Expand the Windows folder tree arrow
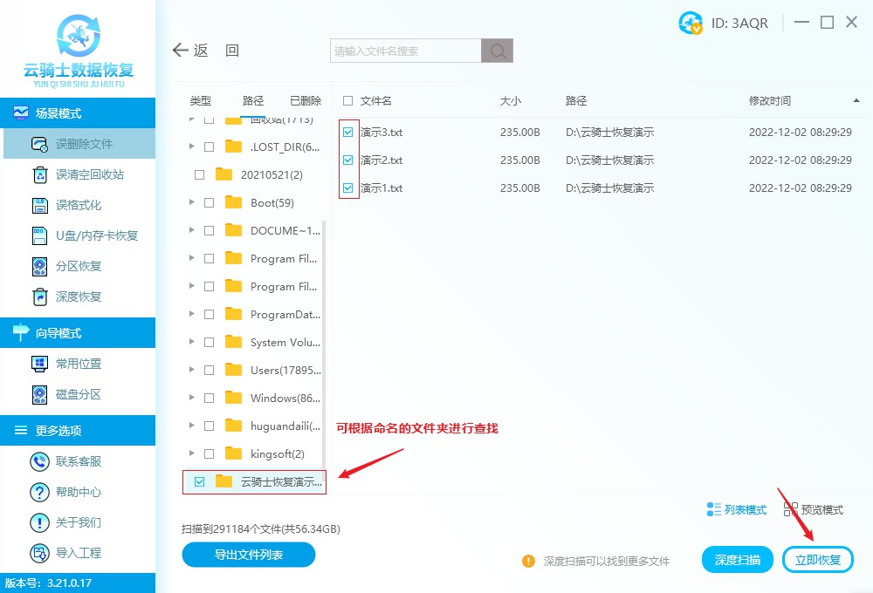This screenshot has height=593, width=873. pos(191,398)
